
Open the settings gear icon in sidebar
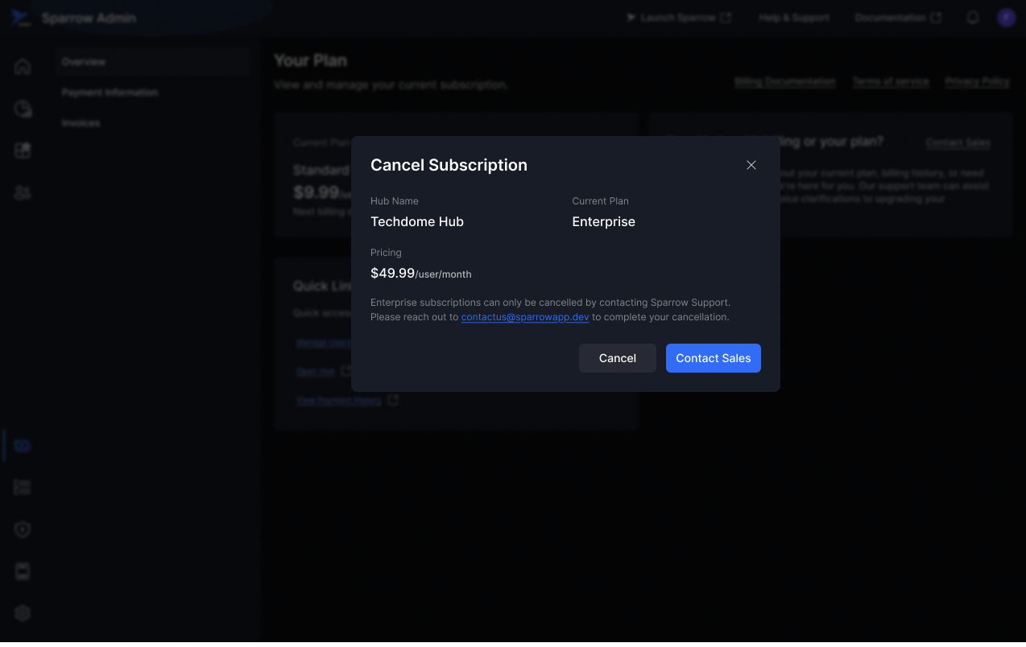click(x=23, y=613)
